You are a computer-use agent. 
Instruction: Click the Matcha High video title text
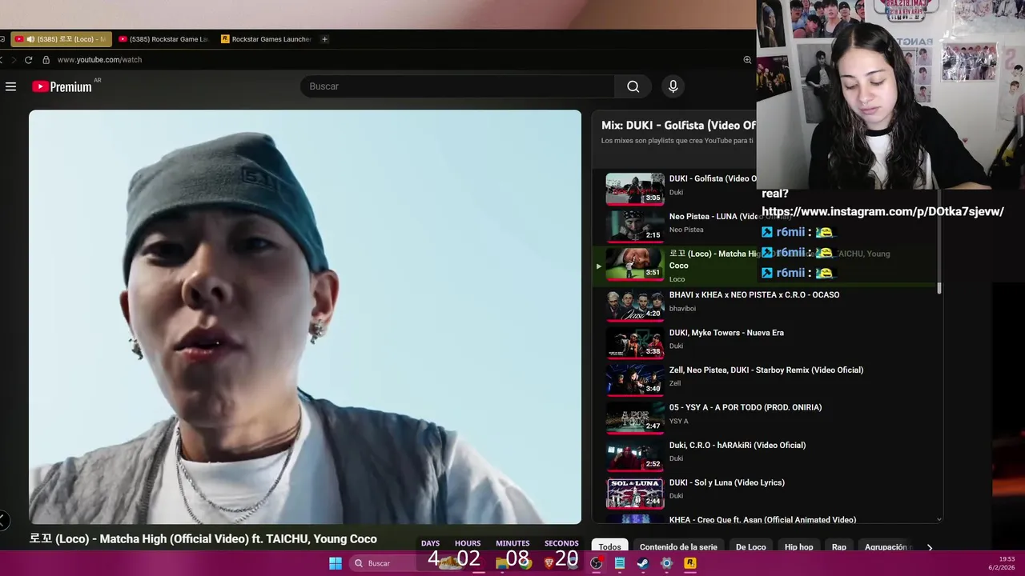[x=203, y=539]
